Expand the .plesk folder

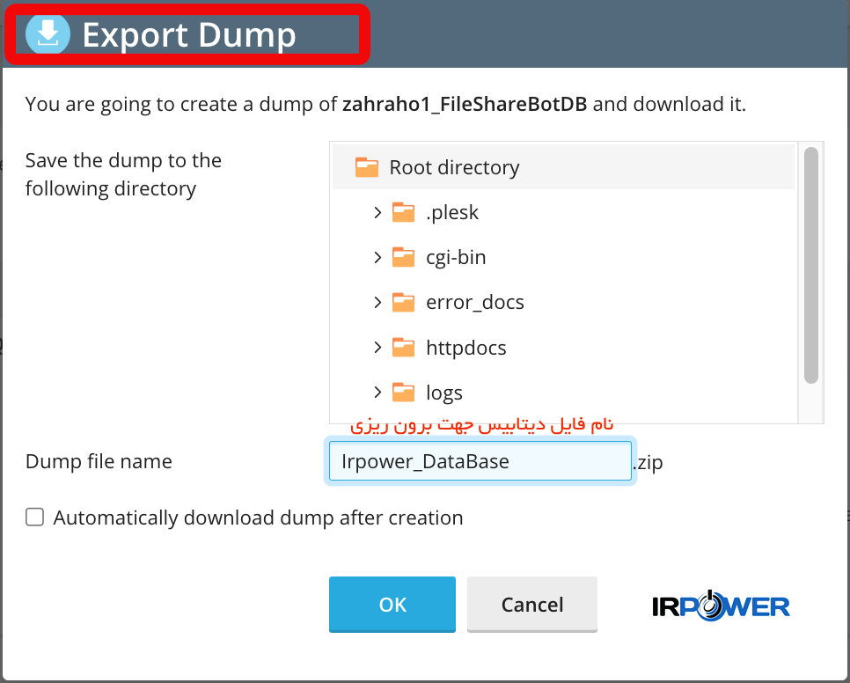click(x=377, y=212)
